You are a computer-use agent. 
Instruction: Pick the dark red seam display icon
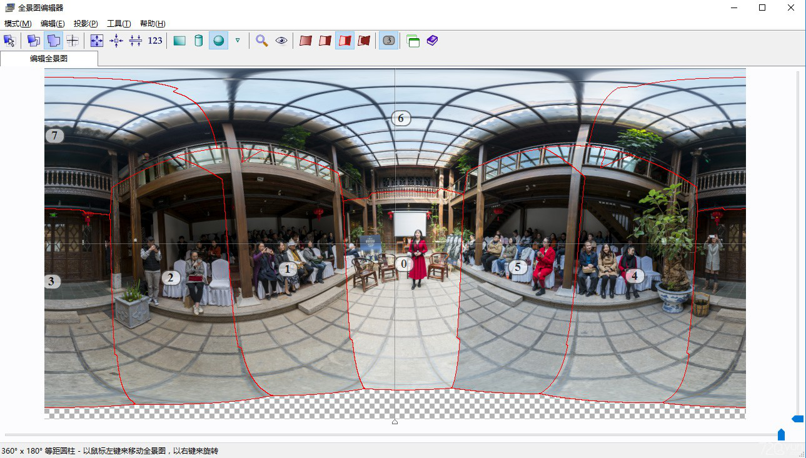[x=364, y=41]
